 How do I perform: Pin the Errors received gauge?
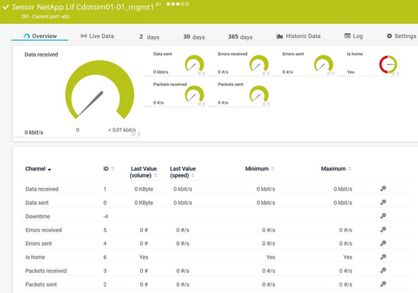[x=269, y=73]
